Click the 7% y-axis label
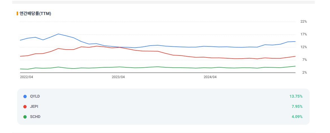330x133 pixels. pyautogui.click(x=305, y=60)
